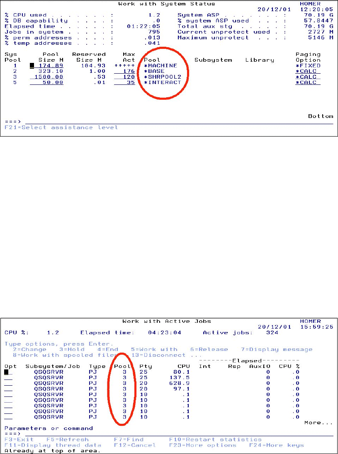Click F7=Find
The height and width of the screenshot is (454, 338).
129,440
